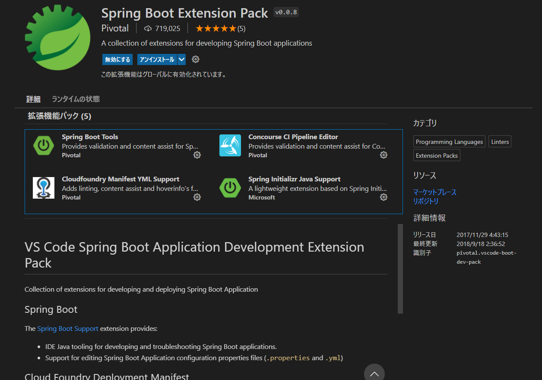Click the Spring Boot Extension Pack leaf logo
This screenshot has width=542, height=380.
[x=58, y=37]
